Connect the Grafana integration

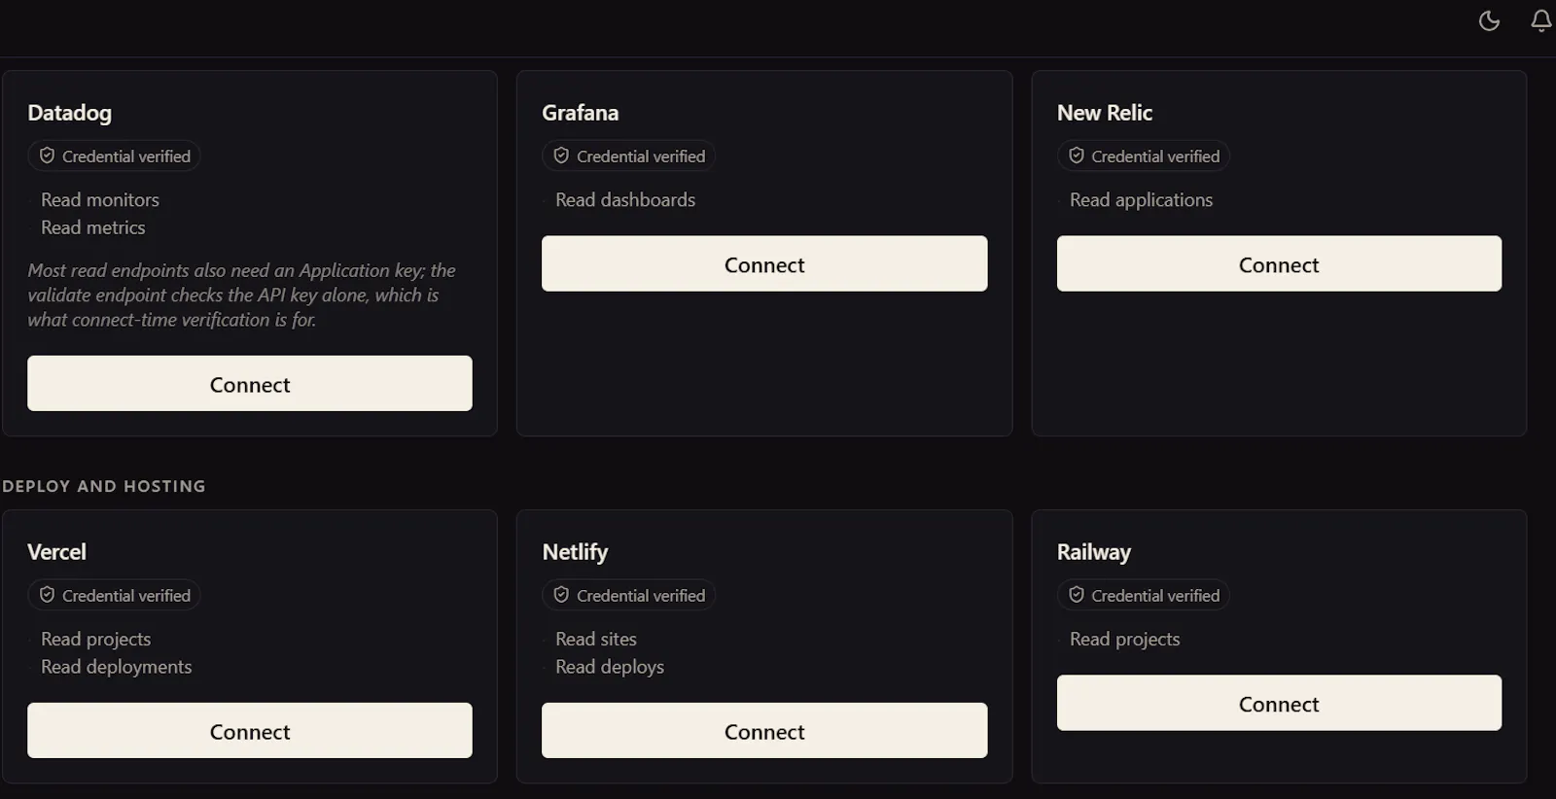764,263
